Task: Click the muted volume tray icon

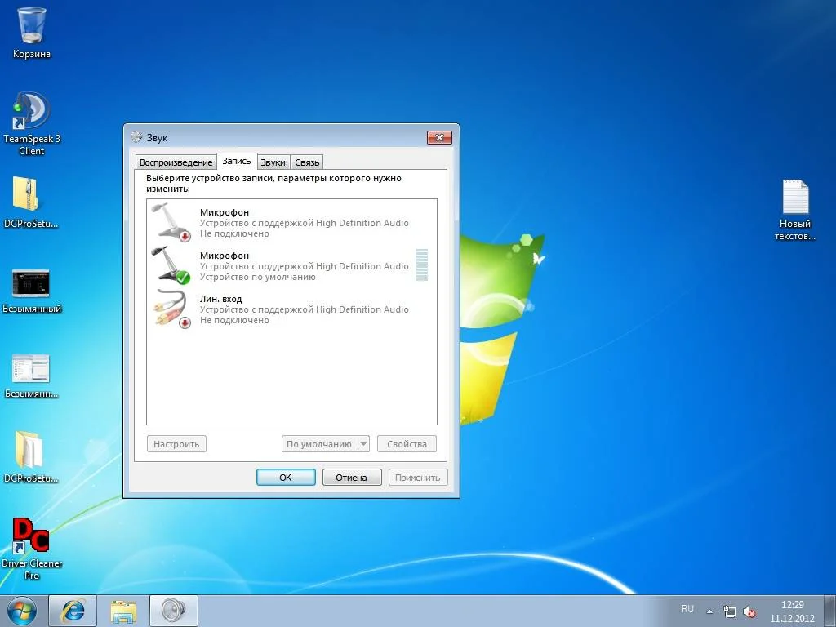Action: click(x=749, y=611)
